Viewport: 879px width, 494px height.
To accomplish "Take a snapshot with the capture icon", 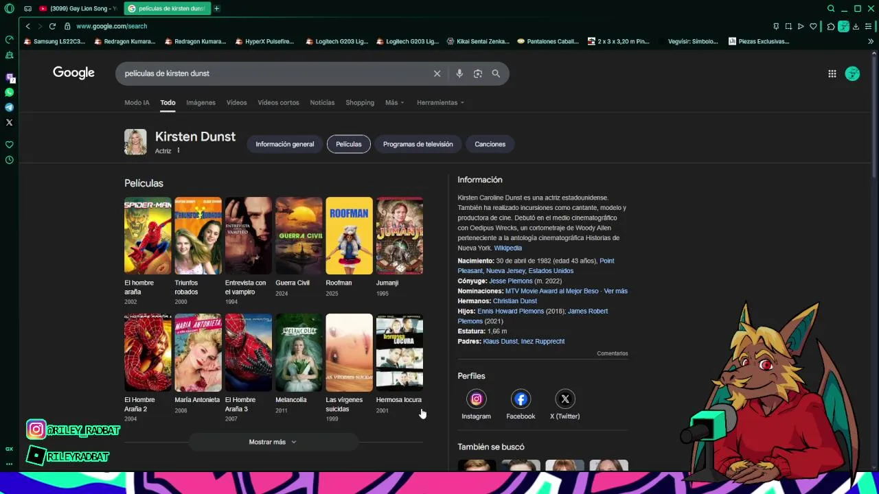I will 788,26.
